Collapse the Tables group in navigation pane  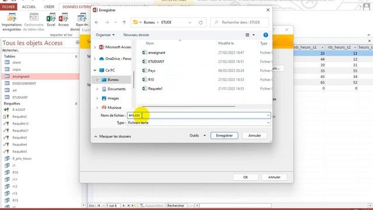(76, 57)
